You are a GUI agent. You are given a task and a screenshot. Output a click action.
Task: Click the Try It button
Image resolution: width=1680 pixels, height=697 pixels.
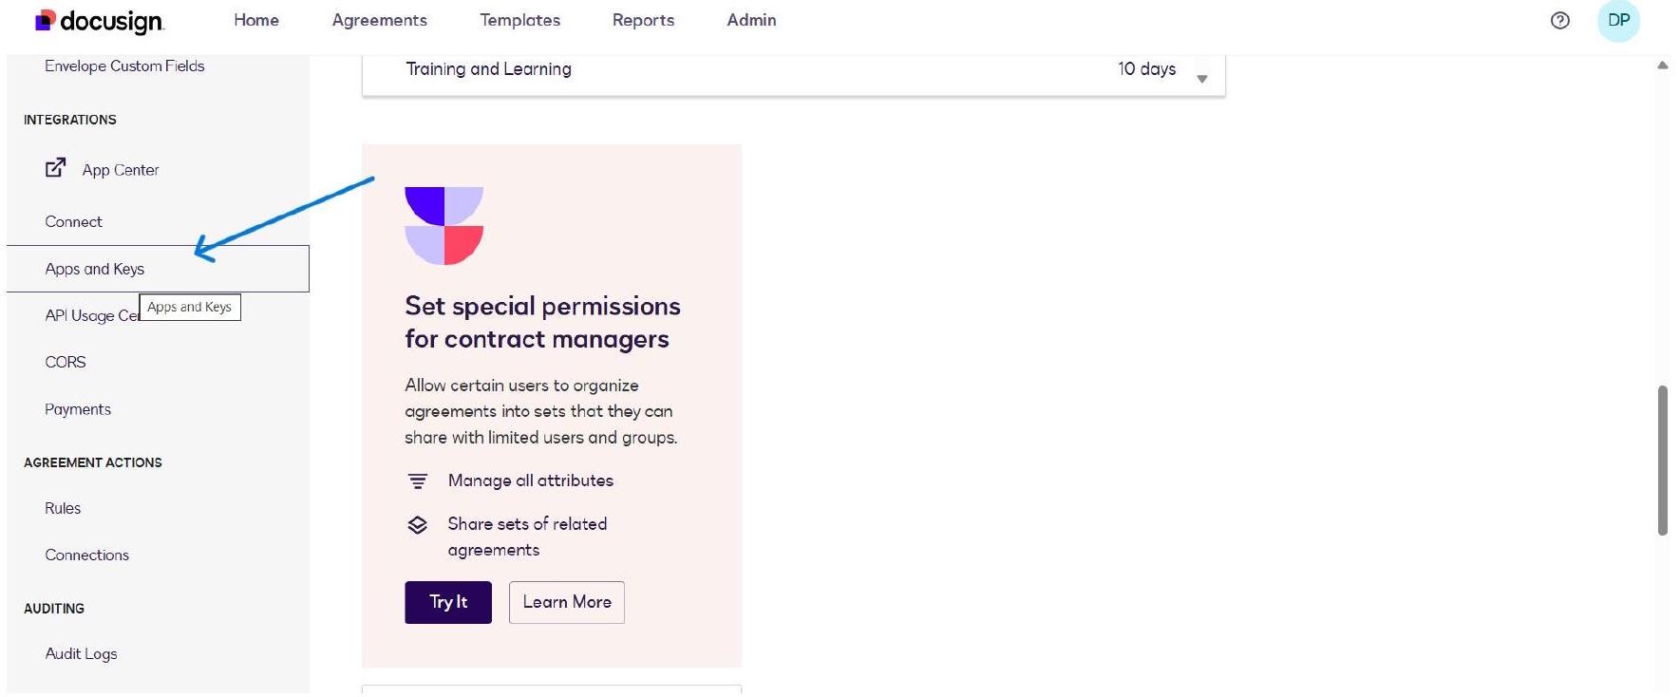(x=448, y=602)
